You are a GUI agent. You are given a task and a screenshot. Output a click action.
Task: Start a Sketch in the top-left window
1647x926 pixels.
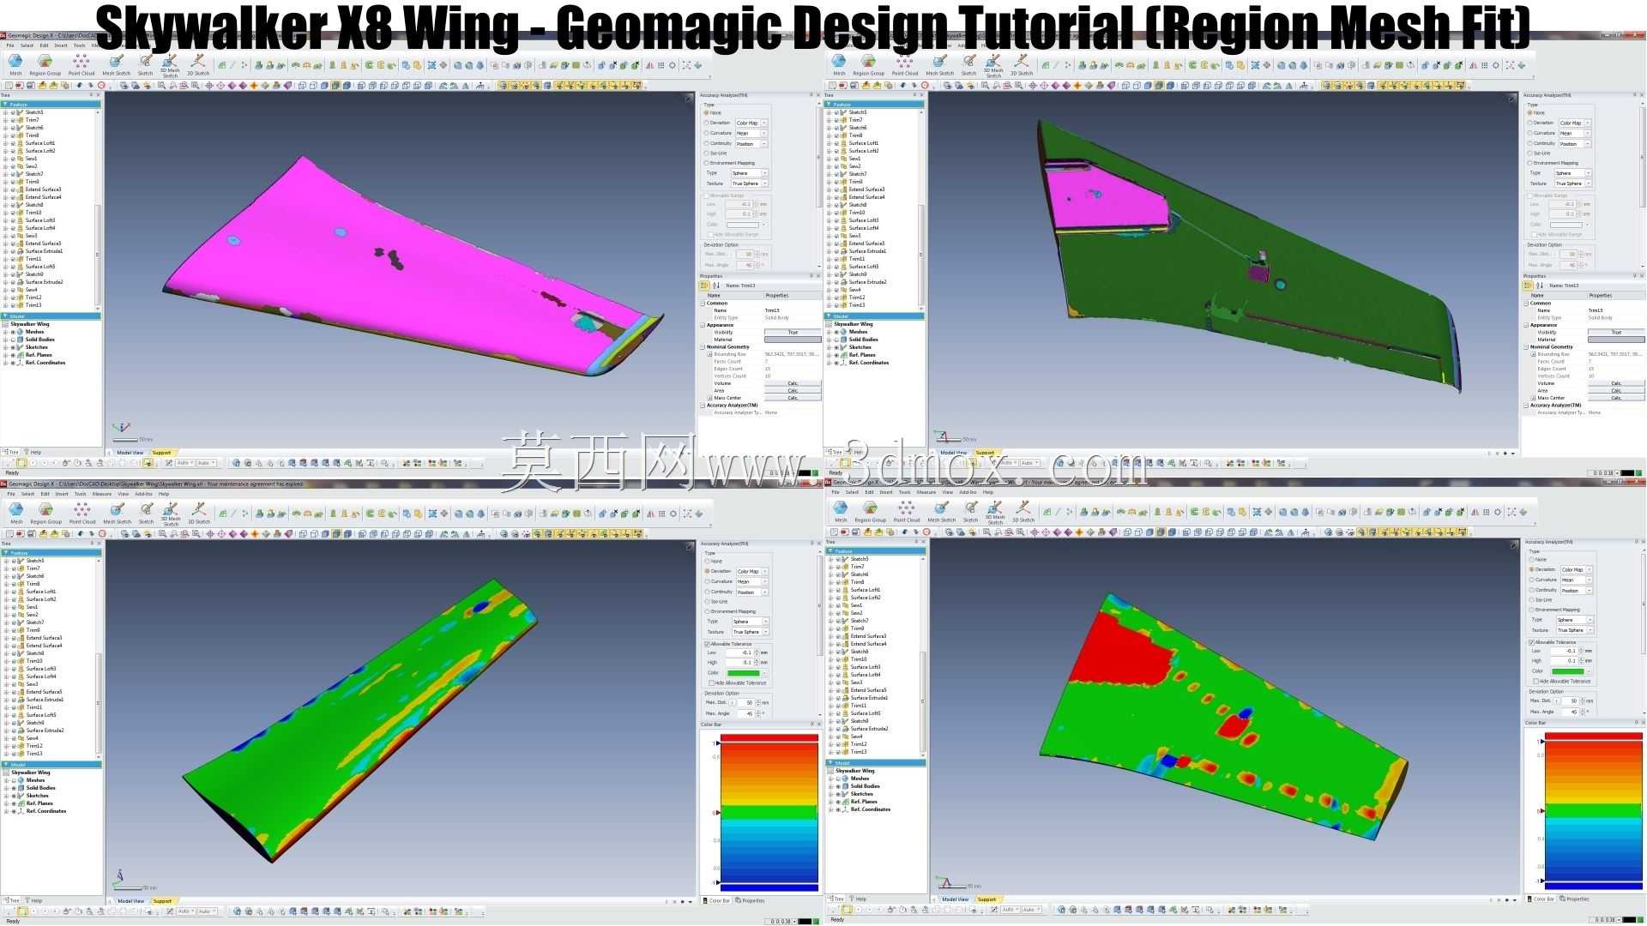pos(146,65)
